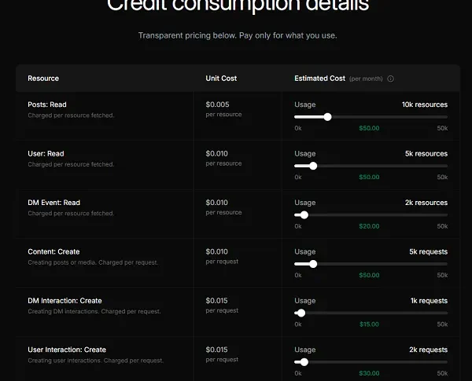Click the 10k resources usage value

[x=424, y=104]
